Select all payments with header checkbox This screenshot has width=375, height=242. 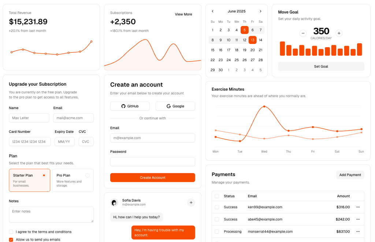[217, 196]
